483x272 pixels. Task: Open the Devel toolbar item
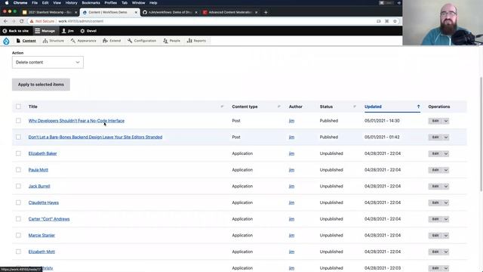point(88,31)
